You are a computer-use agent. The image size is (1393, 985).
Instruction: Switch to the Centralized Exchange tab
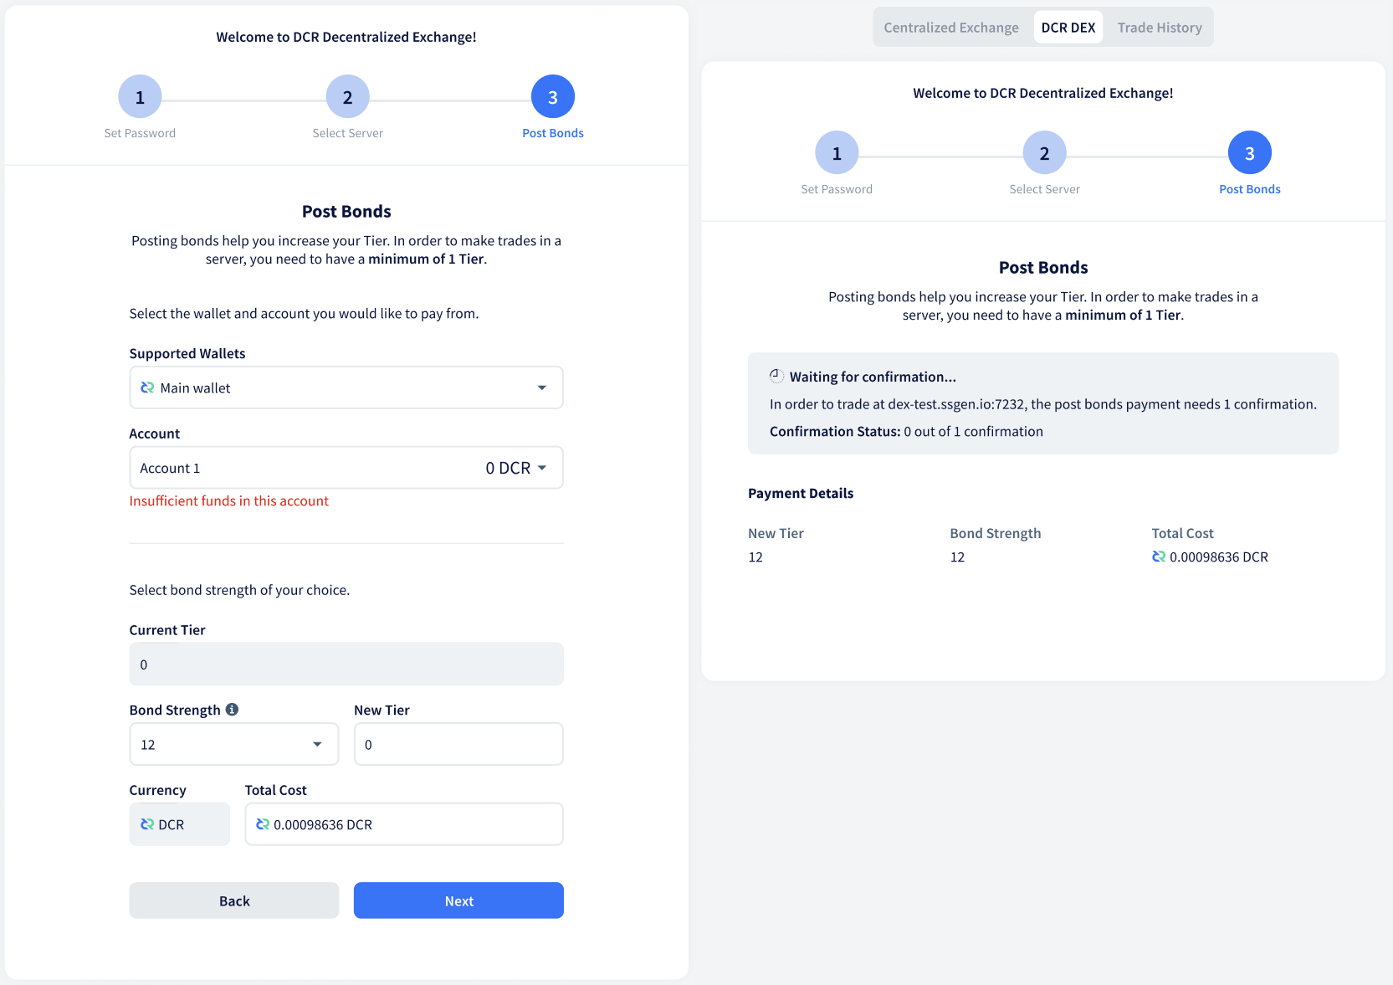(950, 27)
